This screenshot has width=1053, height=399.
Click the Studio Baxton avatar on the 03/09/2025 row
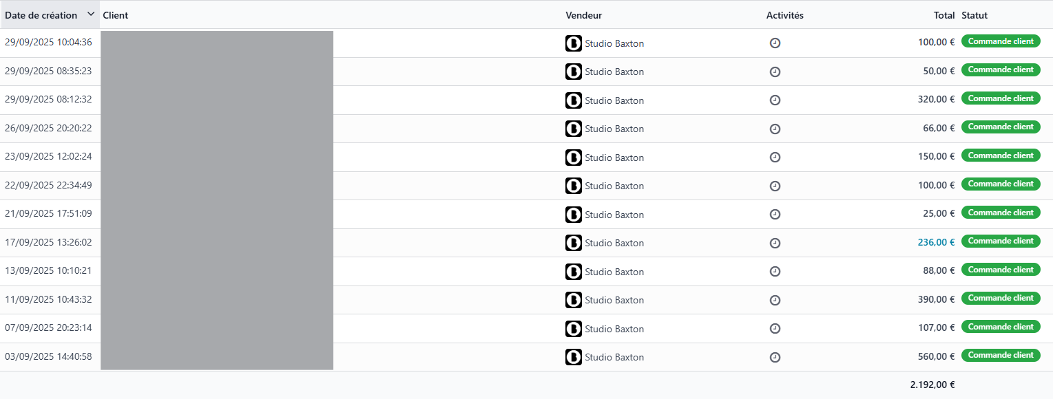(x=574, y=357)
